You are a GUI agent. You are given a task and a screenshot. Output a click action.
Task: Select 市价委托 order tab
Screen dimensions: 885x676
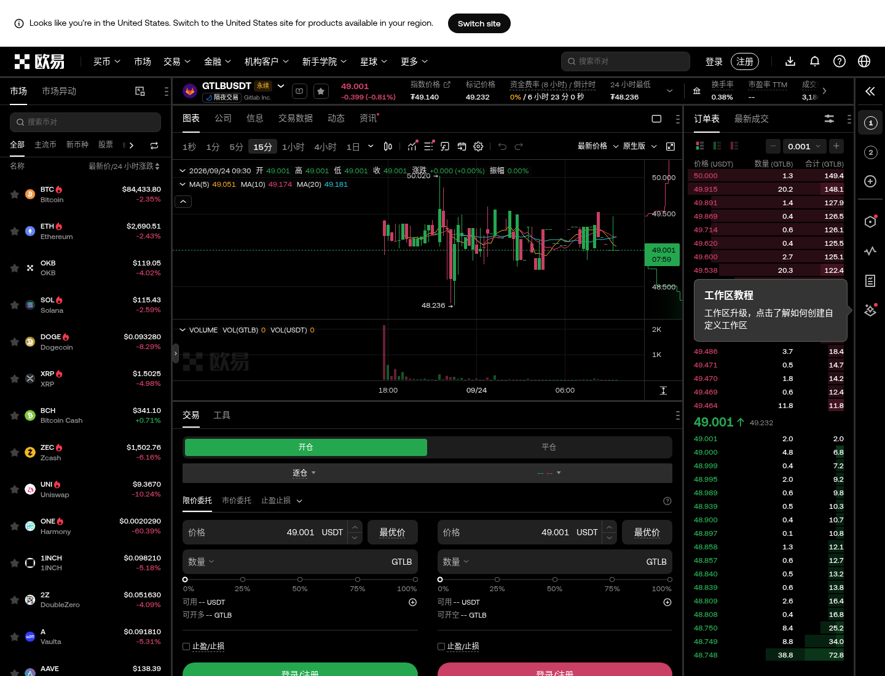tap(237, 501)
